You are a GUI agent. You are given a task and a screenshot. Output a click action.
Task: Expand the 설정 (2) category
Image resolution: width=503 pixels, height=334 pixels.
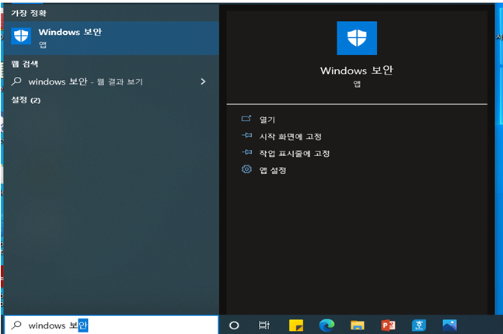coord(26,100)
